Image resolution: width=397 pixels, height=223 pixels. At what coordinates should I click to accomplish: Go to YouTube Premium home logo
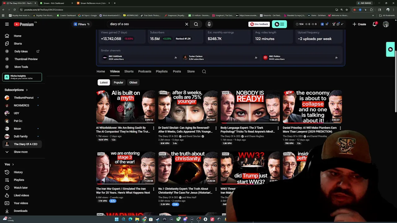(24, 24)
